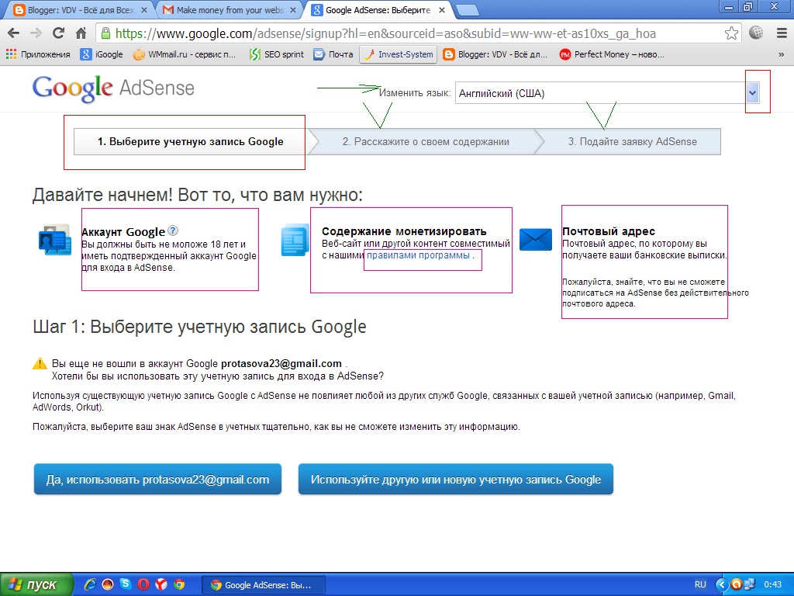Screen dimensions: 794x596
Task: Click the Почтовый адрес heading
Action: (609, 231)
